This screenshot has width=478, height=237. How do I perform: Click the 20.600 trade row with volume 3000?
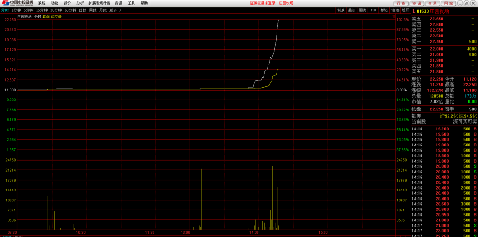point(444,204)
